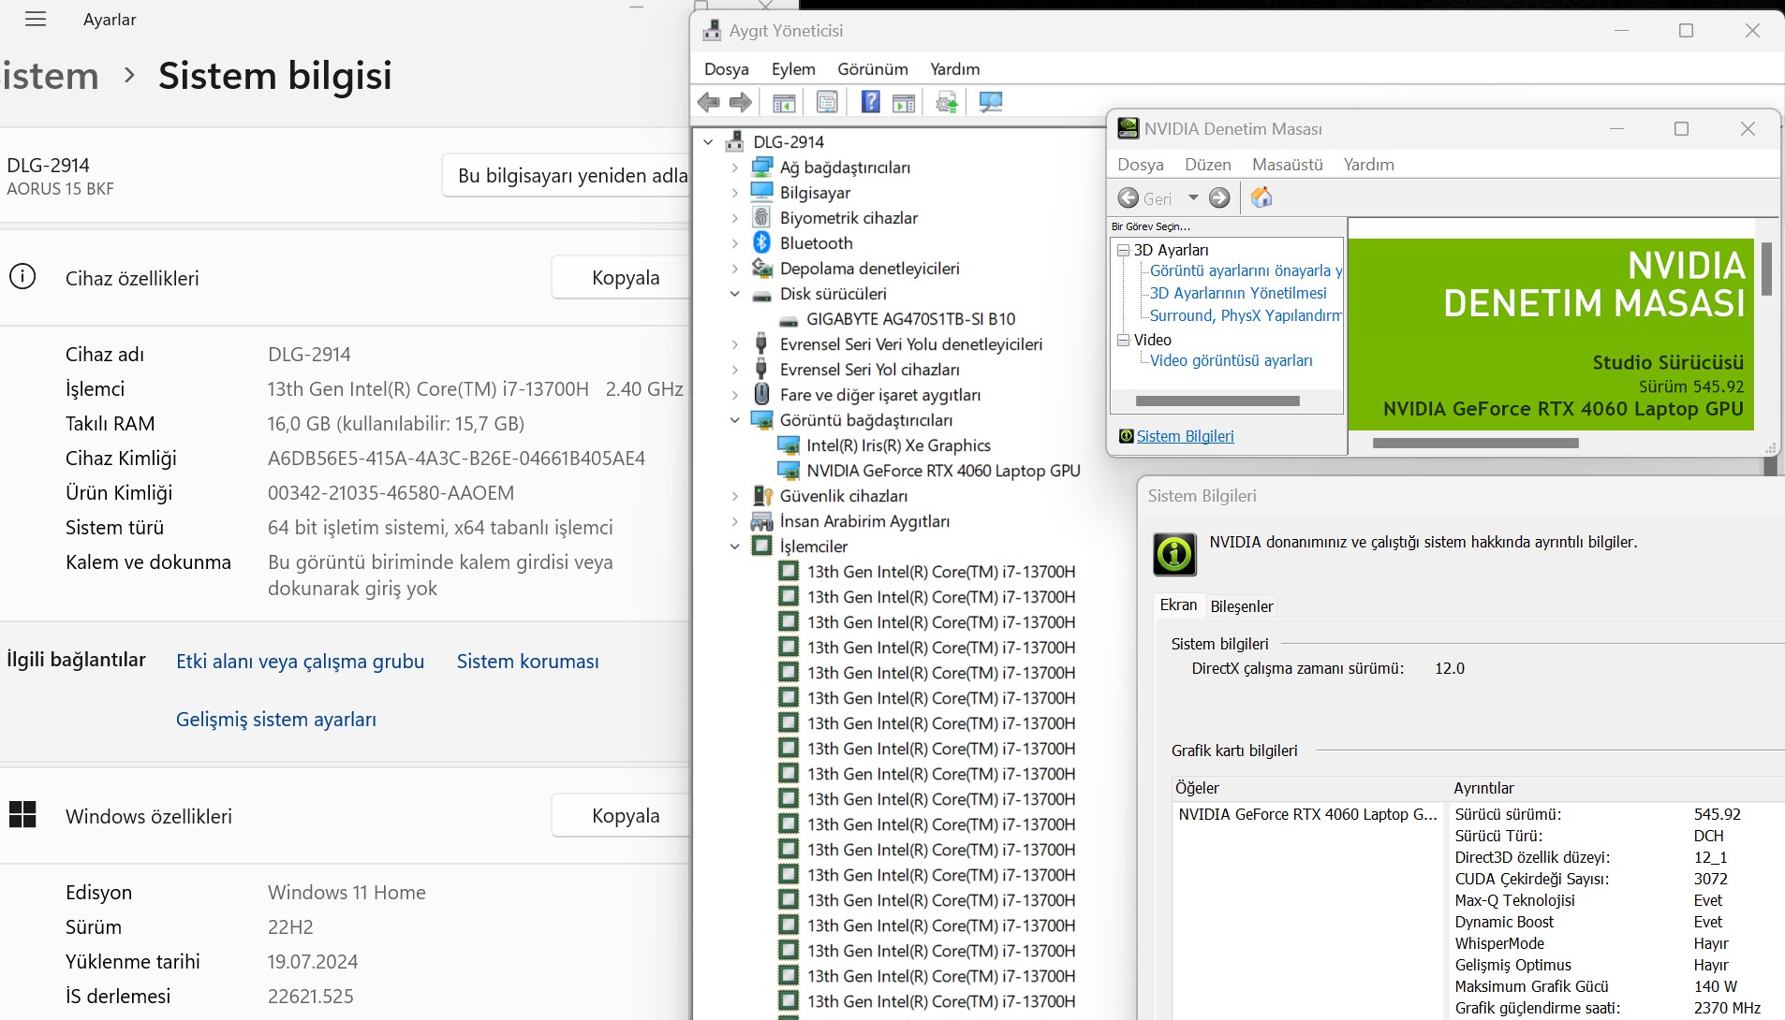Open Düzen menu in NVIDIA Denetim Masası
The image size is (1785, 1020).
[1208, 164]
